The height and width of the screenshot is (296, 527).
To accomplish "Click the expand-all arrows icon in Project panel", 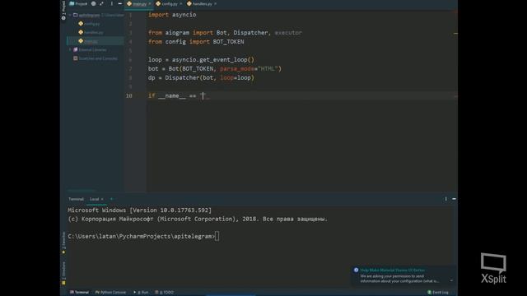I will pos(101,3).
